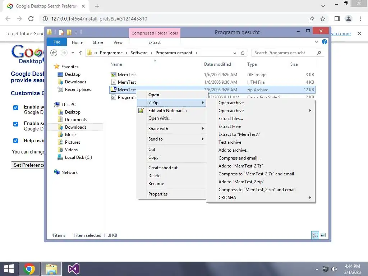368x276 pixels.
Task: Open address bar history dropdown
Action: point(235,53)
